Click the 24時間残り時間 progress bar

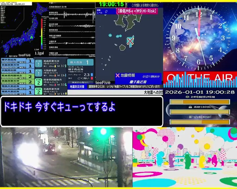pyautogui.click(x=200, y=102)
